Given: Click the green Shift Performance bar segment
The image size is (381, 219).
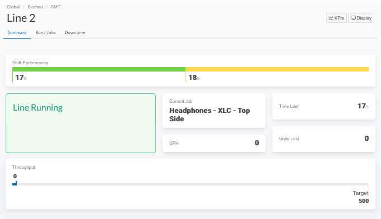Looking at the screenshot, I should tap(99, 69).
